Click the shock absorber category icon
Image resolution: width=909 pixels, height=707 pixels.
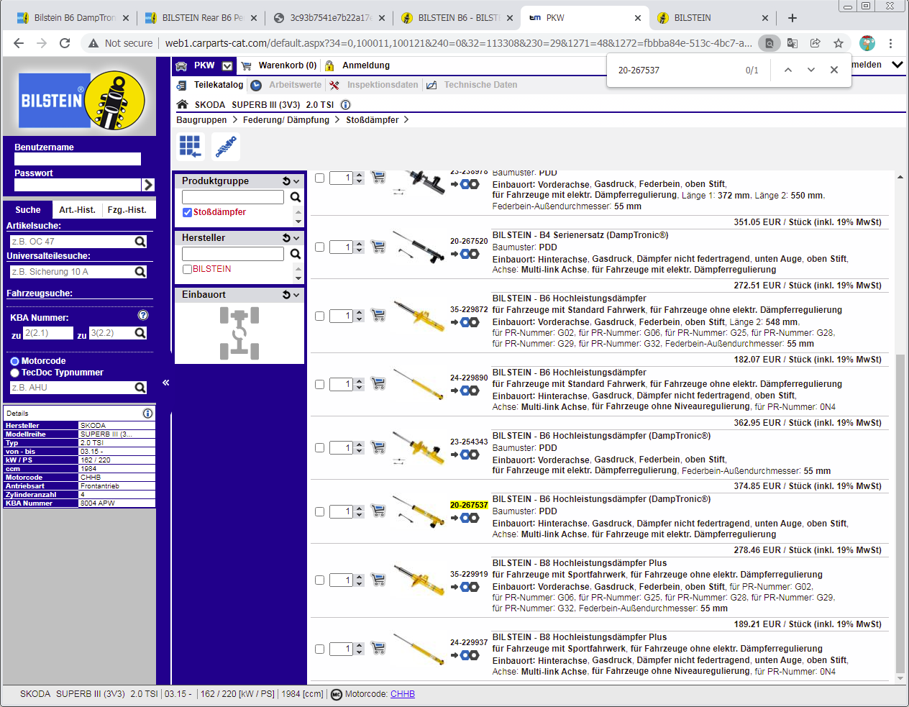226,147
